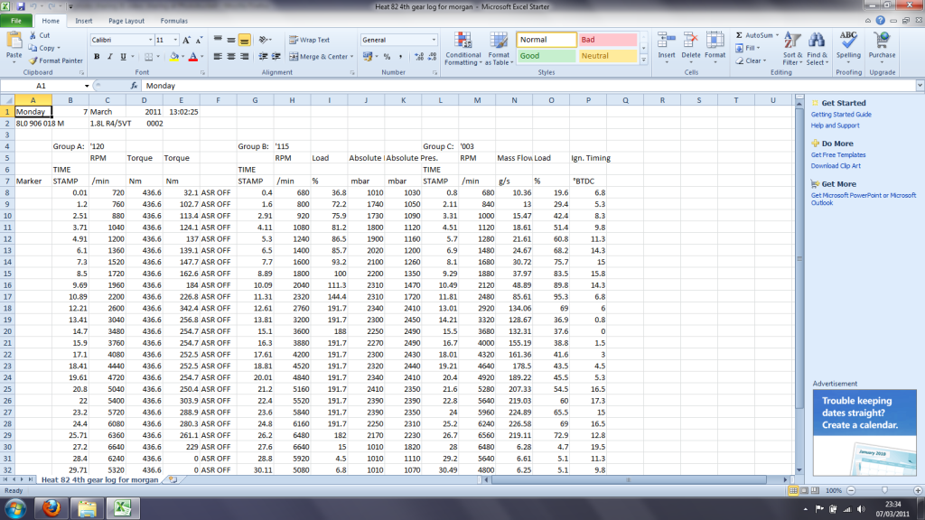Click the Insert Function fx icon
The image size is (925, 520).
coord(132,86)
